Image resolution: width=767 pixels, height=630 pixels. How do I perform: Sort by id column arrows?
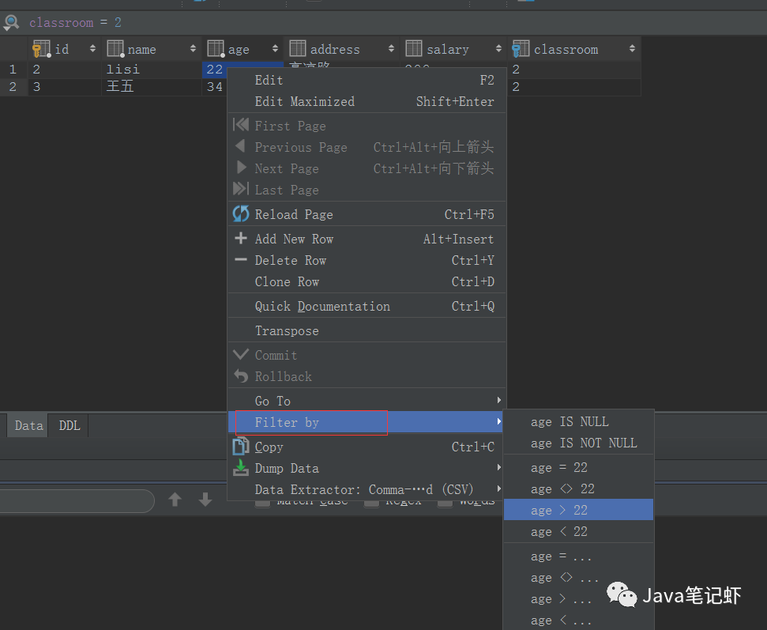[92, 48]
